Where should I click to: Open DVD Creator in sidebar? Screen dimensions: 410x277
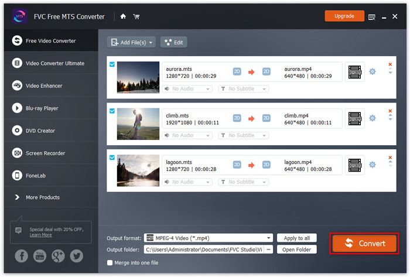[52, 131]
